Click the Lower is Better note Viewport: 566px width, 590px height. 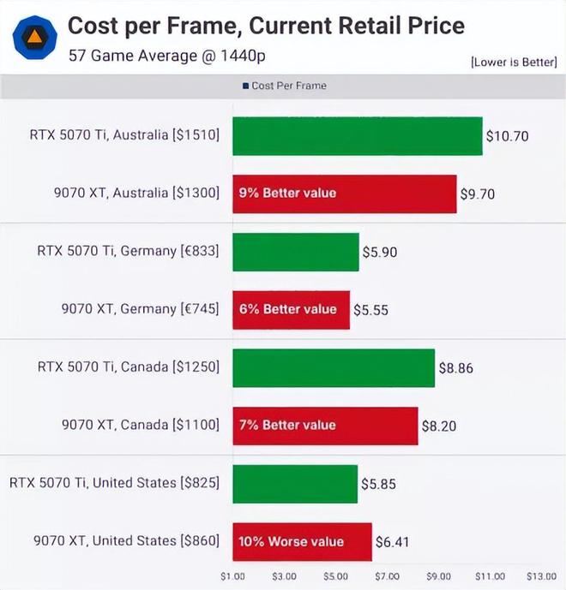click(x=513, y=63)
